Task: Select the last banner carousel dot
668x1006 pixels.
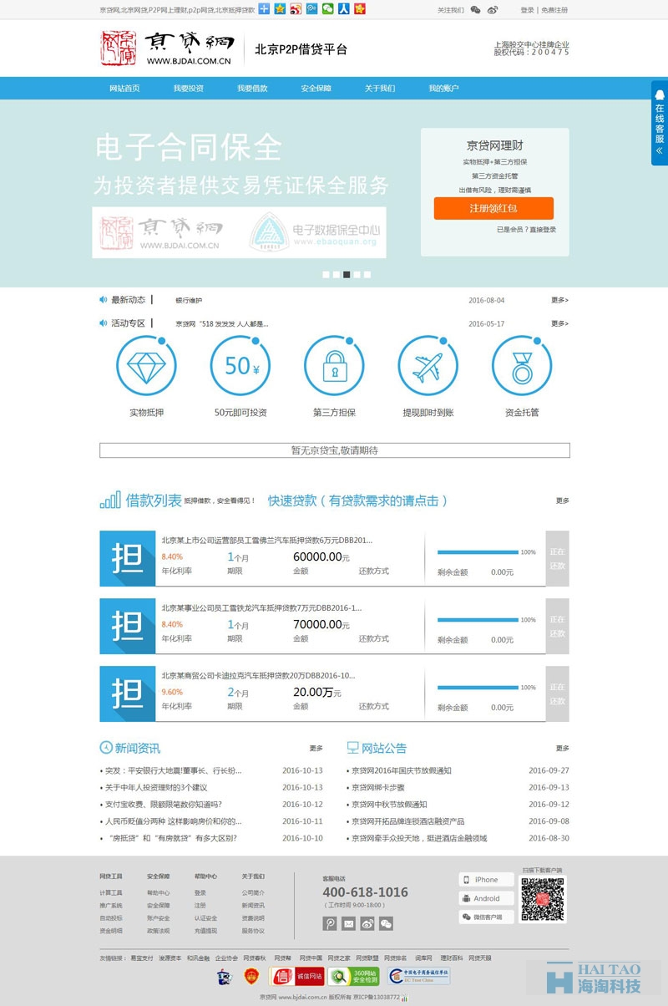Action: pos(367,274)
